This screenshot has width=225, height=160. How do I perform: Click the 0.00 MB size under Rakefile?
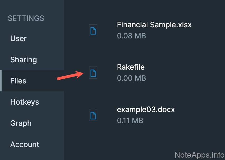click(x=131, y=78)
